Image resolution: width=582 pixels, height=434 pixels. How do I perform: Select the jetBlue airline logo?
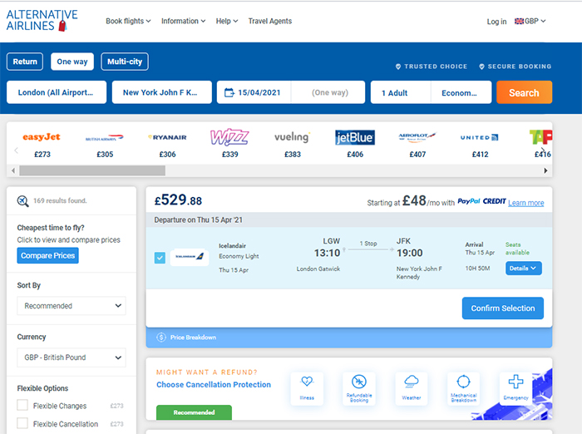(x=355, y=137)
